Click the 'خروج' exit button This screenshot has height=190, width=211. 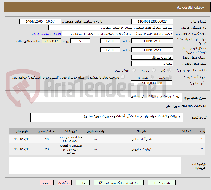(x=46, y=183)
